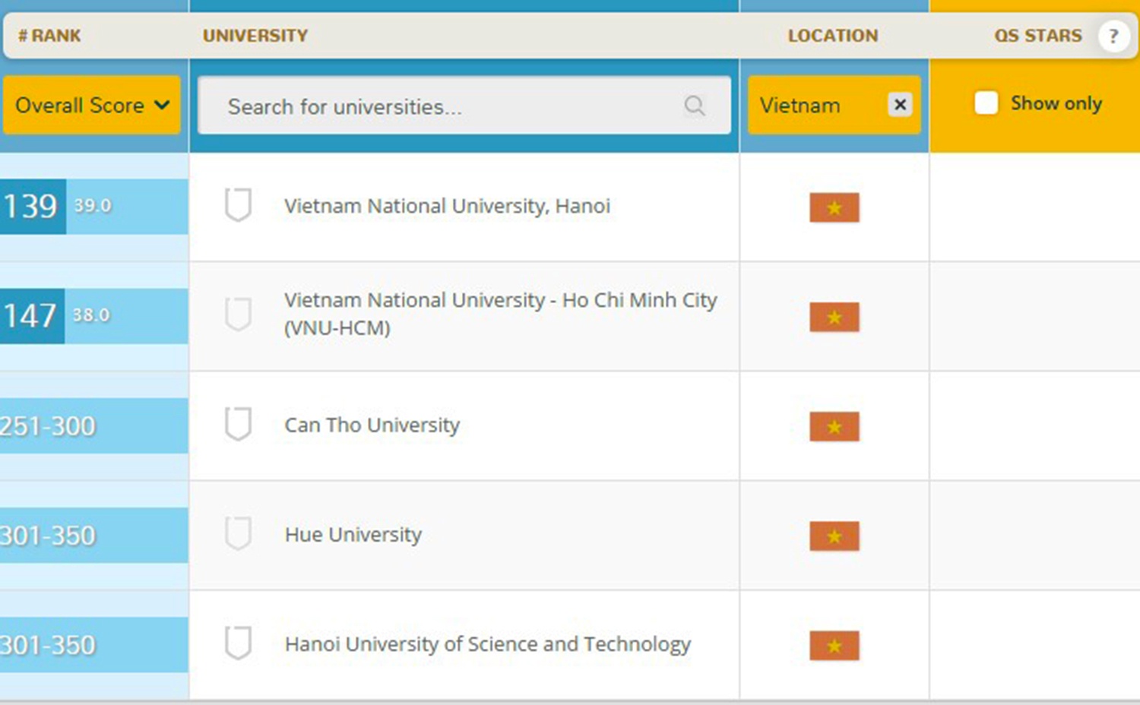Sort by the # RANK column header
1140x705 pixels.
(49, 36)
